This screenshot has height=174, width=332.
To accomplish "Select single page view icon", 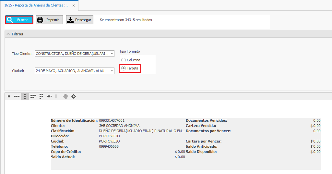I will point(9,96).
